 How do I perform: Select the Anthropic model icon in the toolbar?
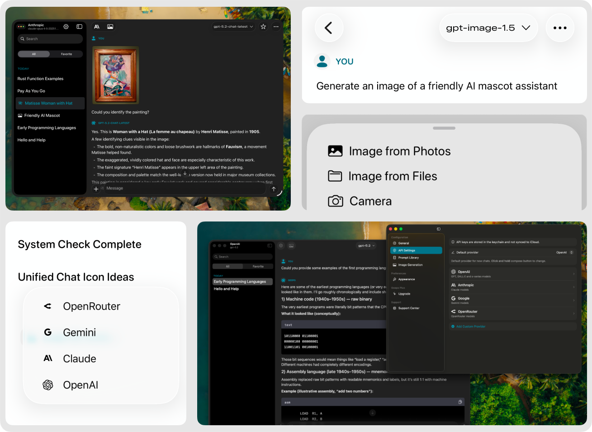tap(96, 26)
